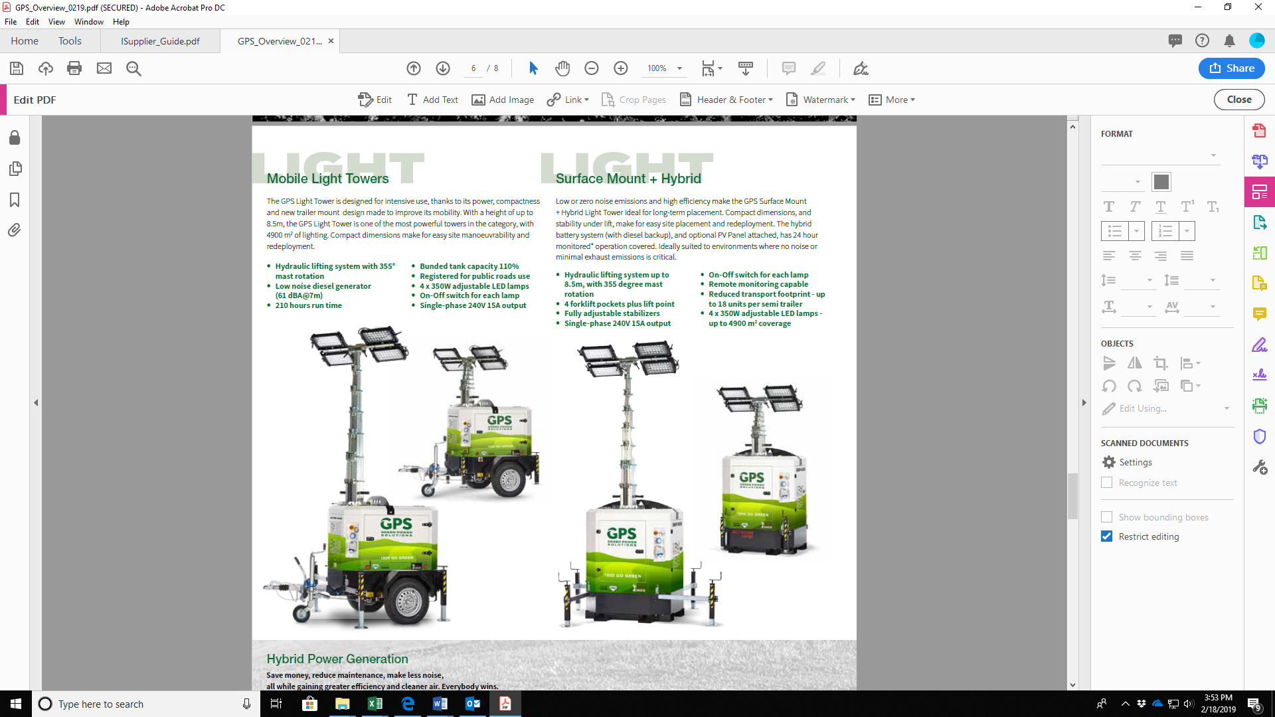Viewport: 1275px width, 717px height.
Task: Open the Help question mark icon
Action: pos(1202,40)
